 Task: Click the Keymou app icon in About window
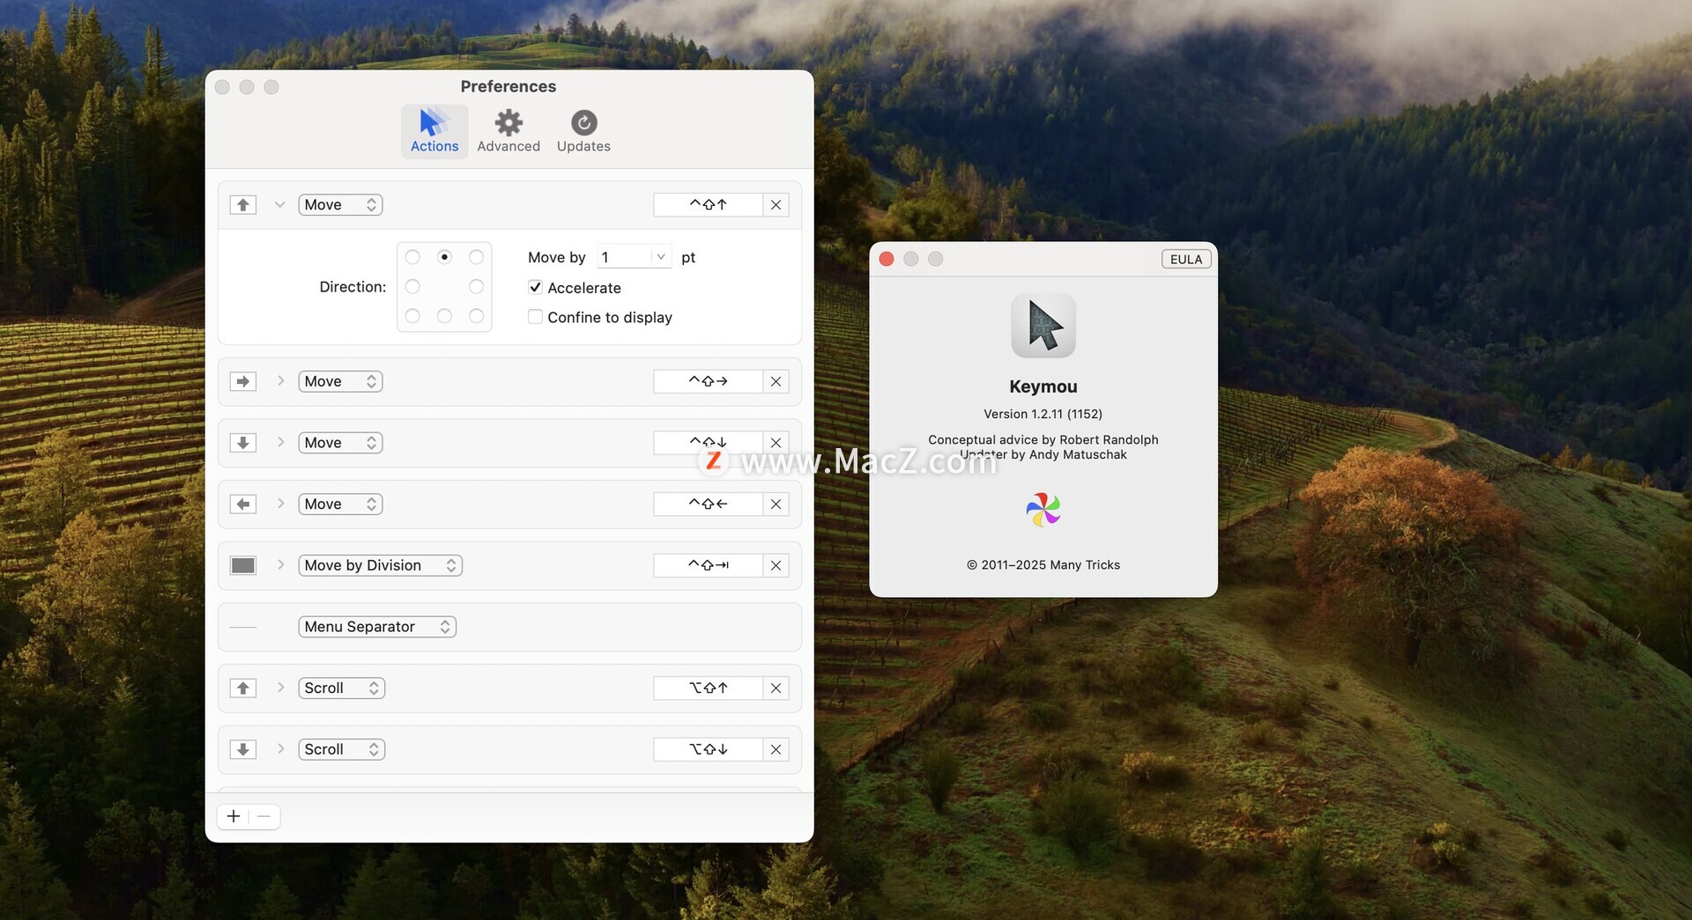1043,326
